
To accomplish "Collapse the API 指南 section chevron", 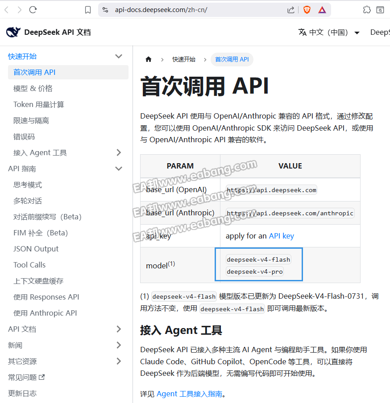I will click(x=119, y=169).
